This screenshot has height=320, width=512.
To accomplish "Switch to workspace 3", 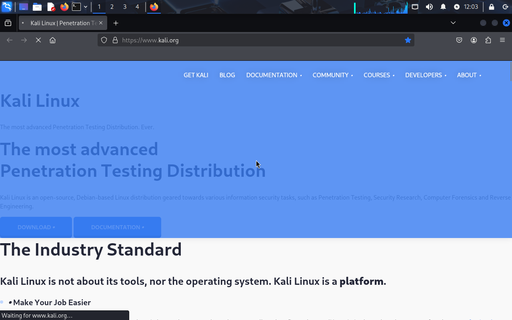I will [x=125, y=7].
